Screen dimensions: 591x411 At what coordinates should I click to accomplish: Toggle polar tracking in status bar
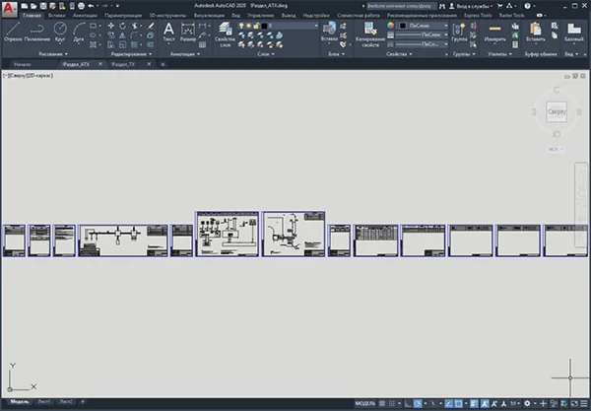pyautogui.click(x=418, y=403)
